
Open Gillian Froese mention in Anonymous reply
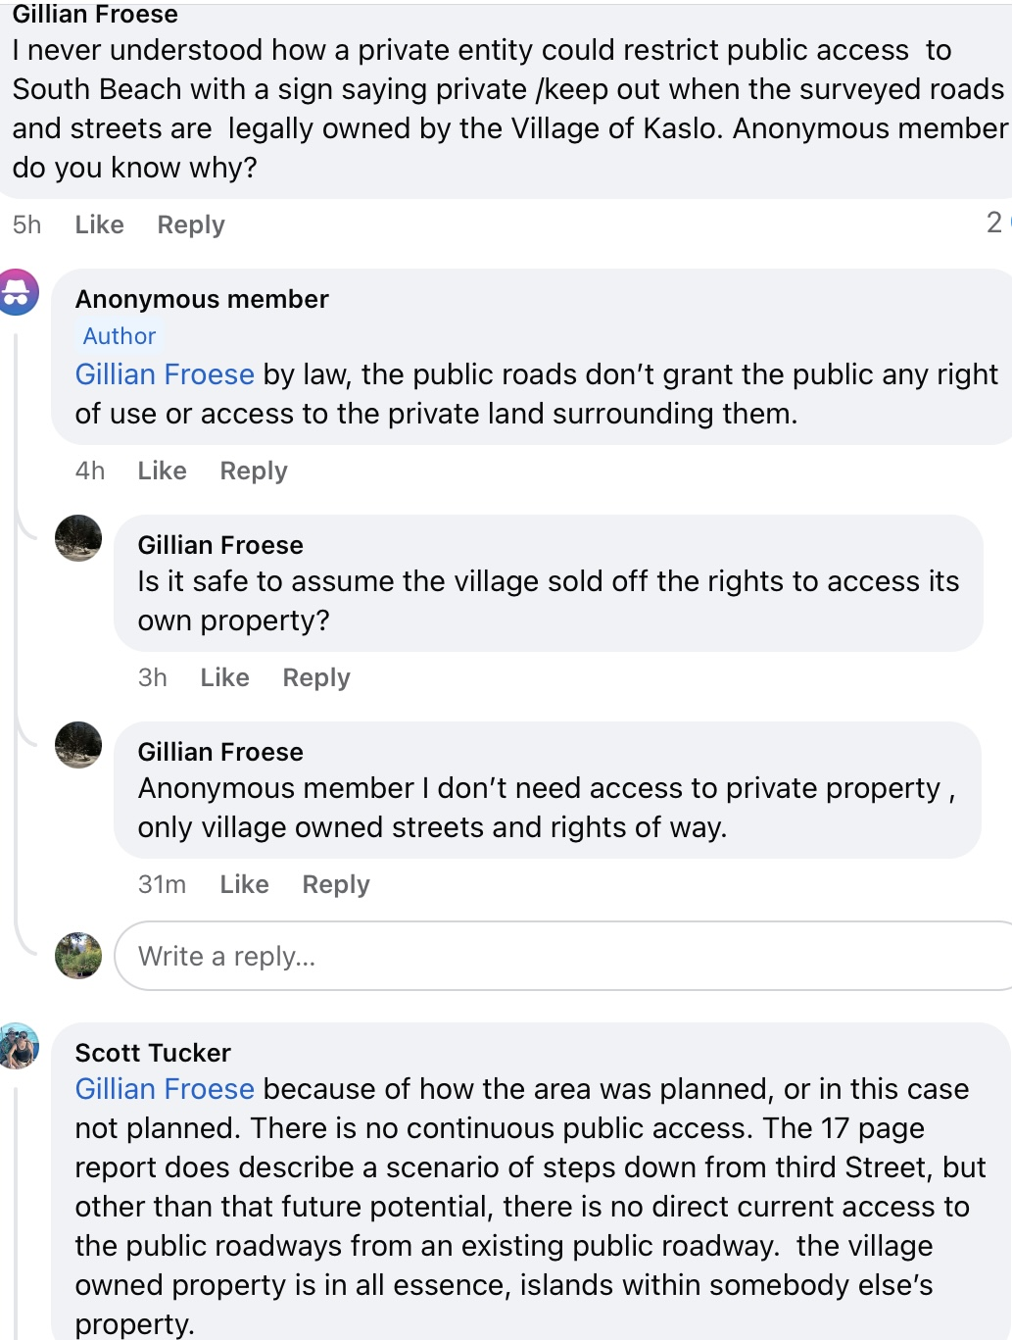[x=165, y=374]
